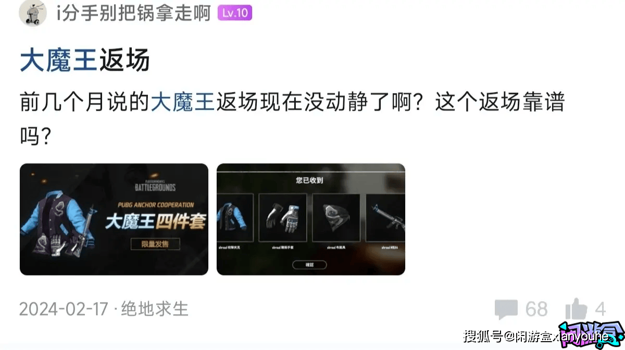Viewport: 625px width, 350px height.
Task: Open the blue 大魔王 link in the title
Action: (58, 60)
